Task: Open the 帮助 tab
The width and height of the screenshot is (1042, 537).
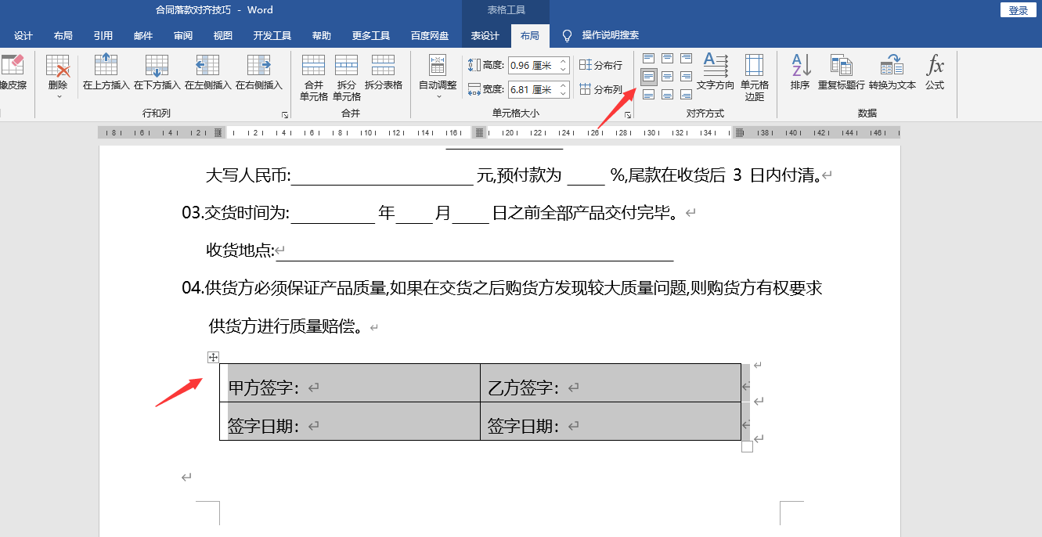Action: (322, 36)
